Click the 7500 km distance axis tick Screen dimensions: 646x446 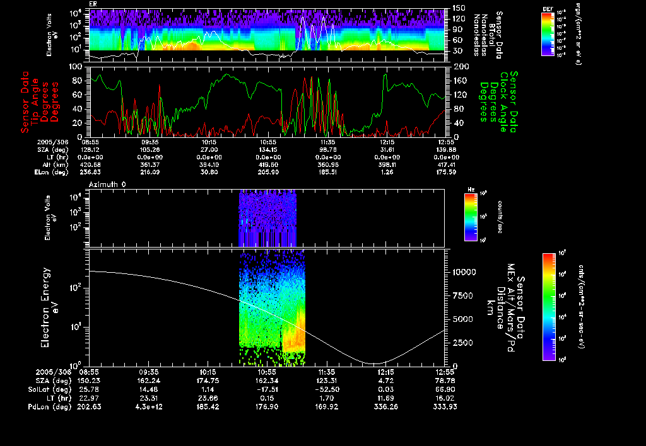(463, 295)
